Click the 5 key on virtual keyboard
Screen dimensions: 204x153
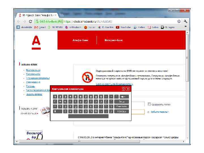pos(75,97)
